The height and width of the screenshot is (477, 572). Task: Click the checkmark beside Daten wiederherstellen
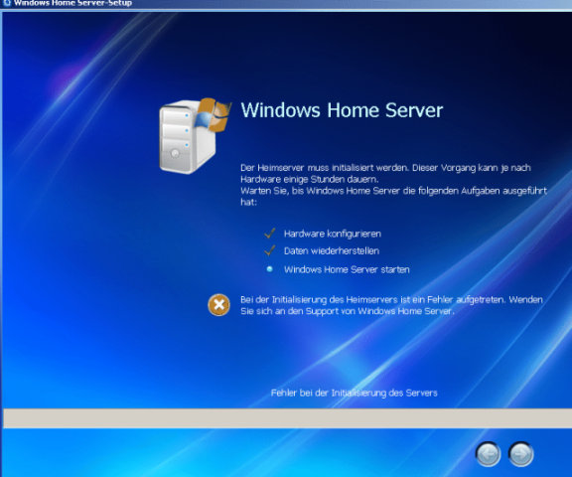(269, 250)
